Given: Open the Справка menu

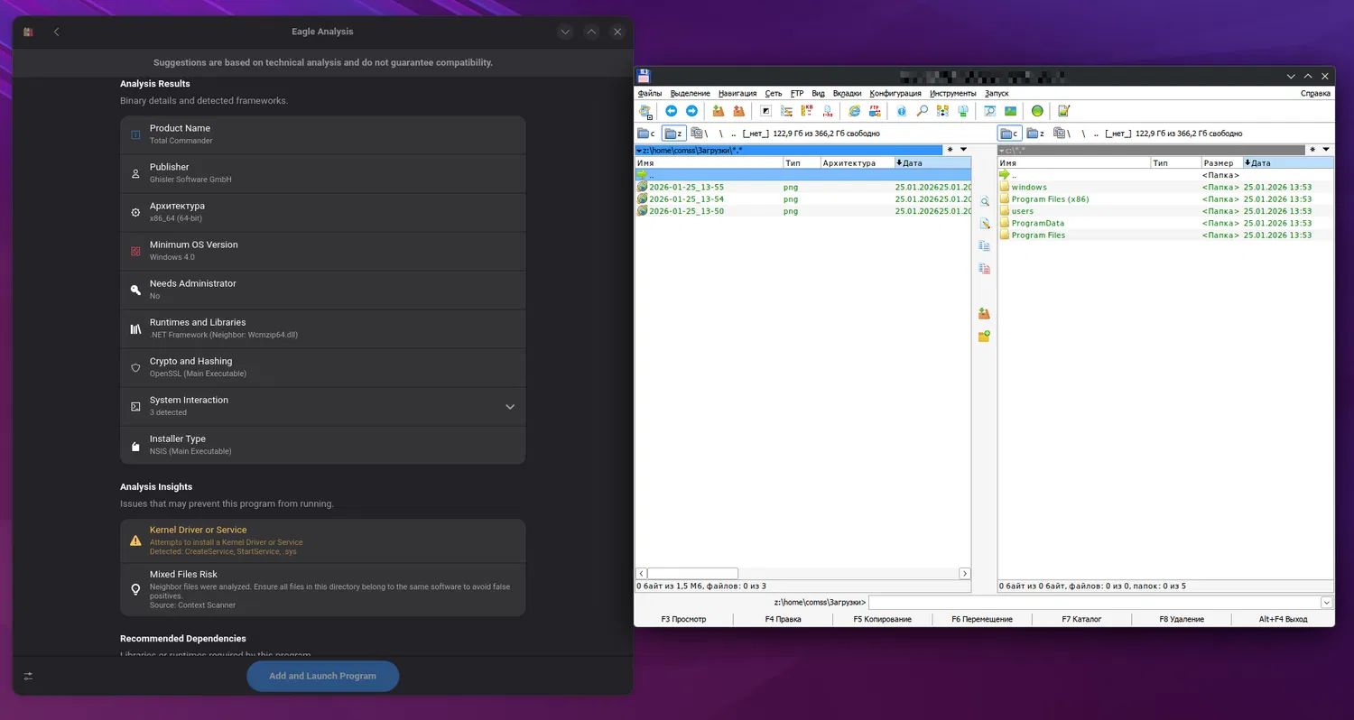Looking at the screenshot, I should pyautogui.click(x=1315, y=93).
